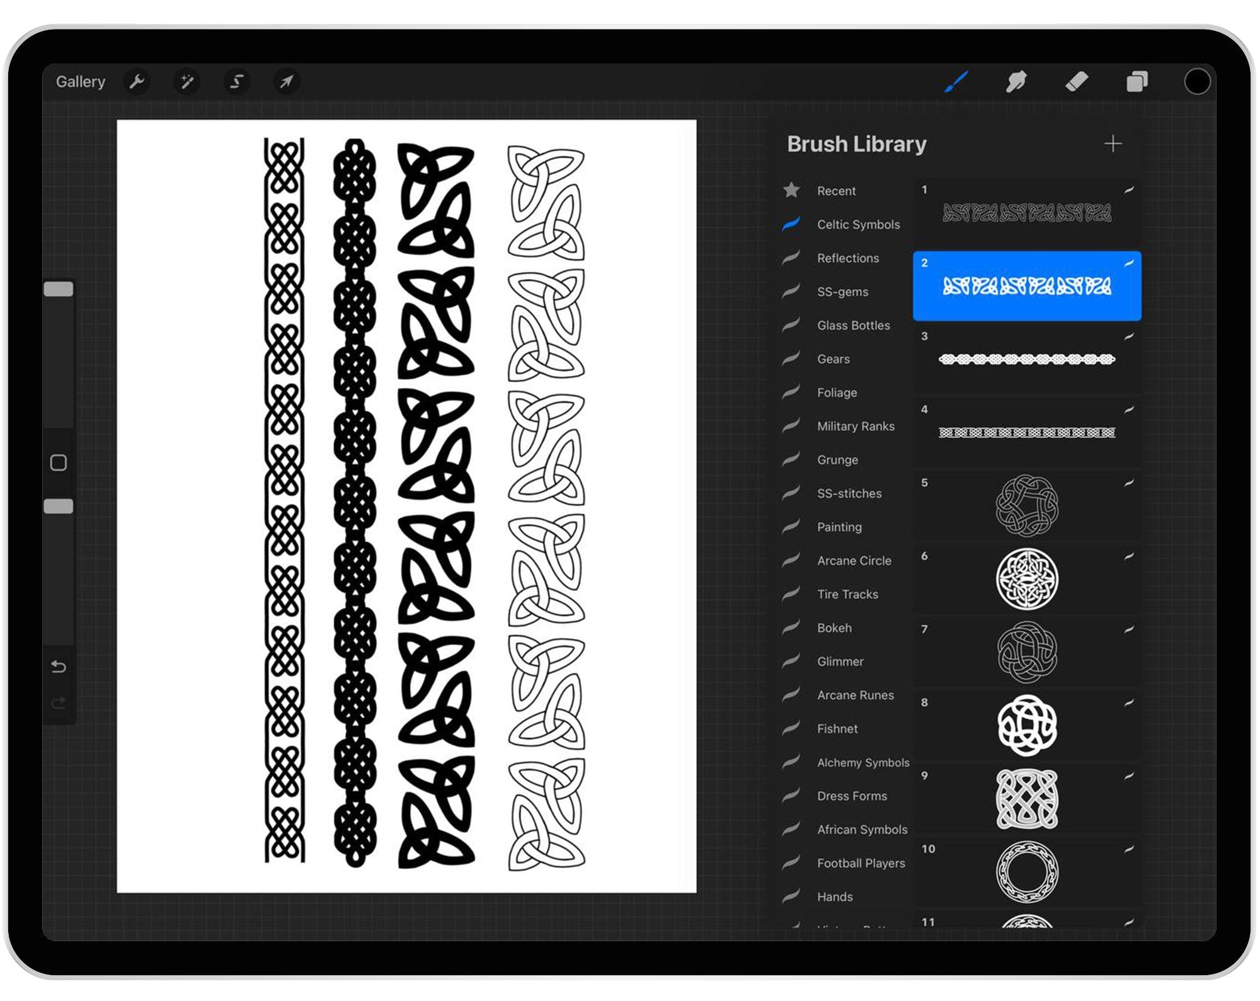The width and height of the screenshot is (1260, 1001).
Task: Tap the sidebar modify square button
Action: click(59, 462)
